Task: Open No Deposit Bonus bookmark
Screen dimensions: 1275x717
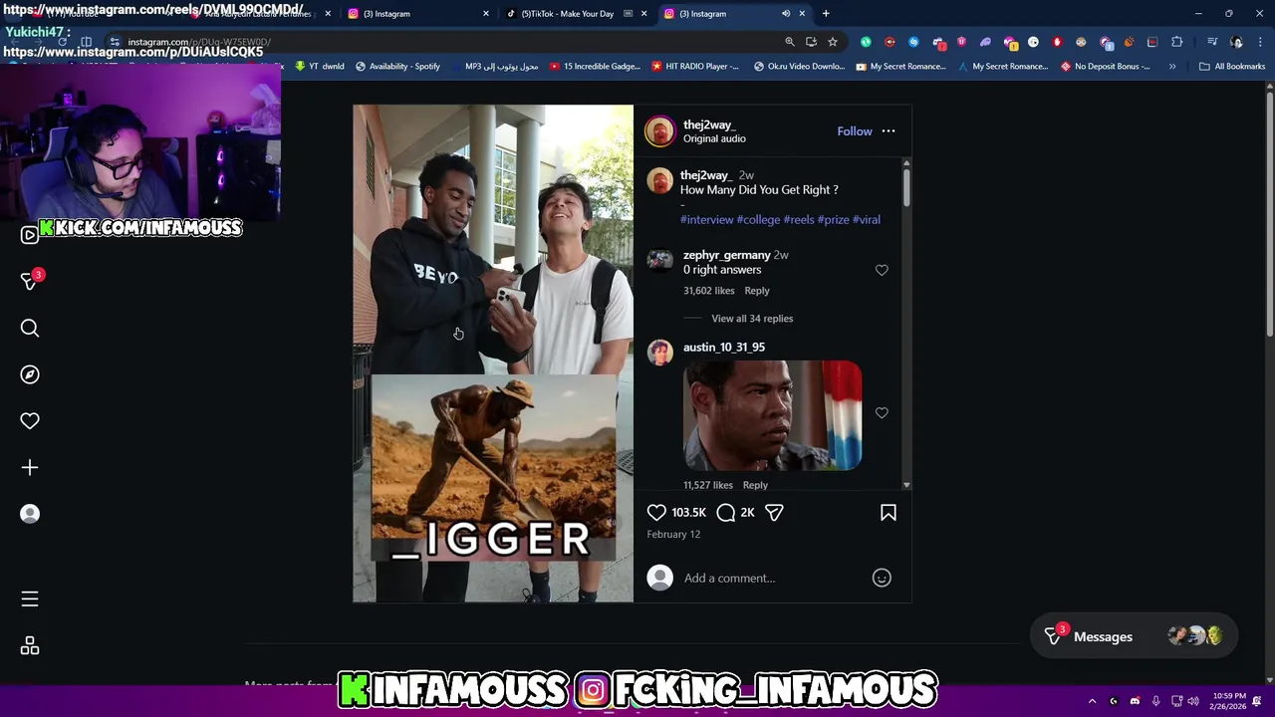Action: (1106, 67)
